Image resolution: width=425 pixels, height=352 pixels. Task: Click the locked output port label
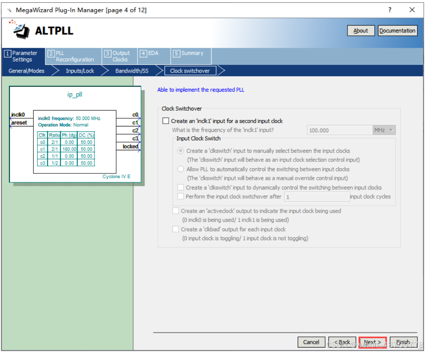tap(130, 146)
